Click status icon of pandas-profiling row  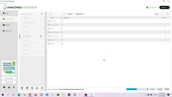[62, 36]
